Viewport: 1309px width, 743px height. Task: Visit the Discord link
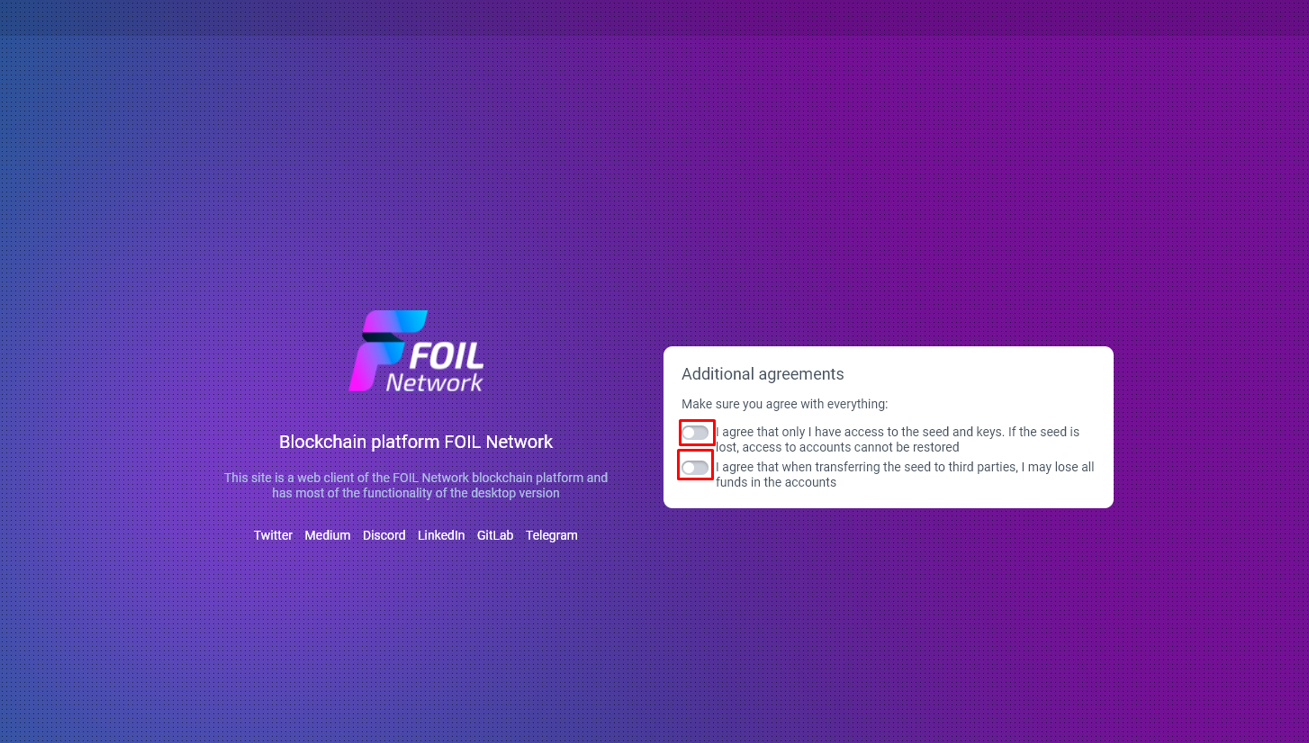click(x=384, y=535)
